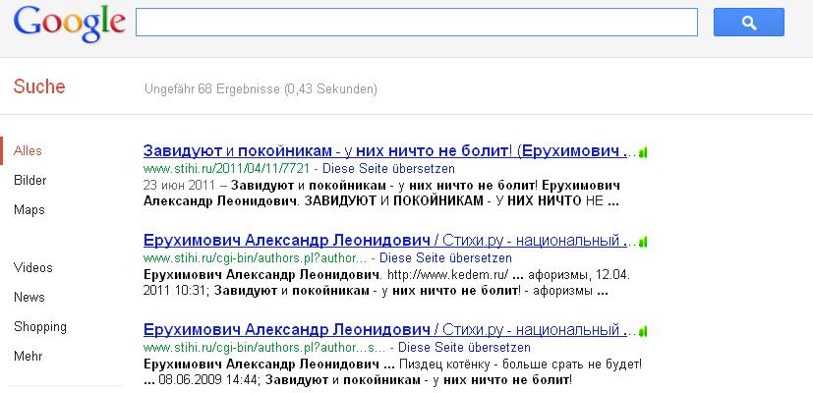Click the green bars icon beside third result title
813x393 pixels.
click(644, 331)
